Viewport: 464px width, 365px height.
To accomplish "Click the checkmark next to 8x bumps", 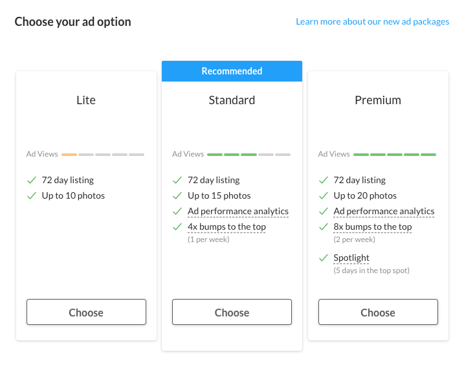I will point(323,227).
